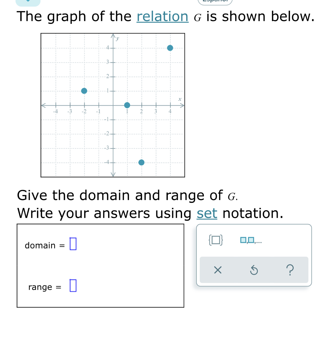Viewport: 336px width, 337px height.
Task: Open help with the ? icon
Action: (x=291, y=270)
